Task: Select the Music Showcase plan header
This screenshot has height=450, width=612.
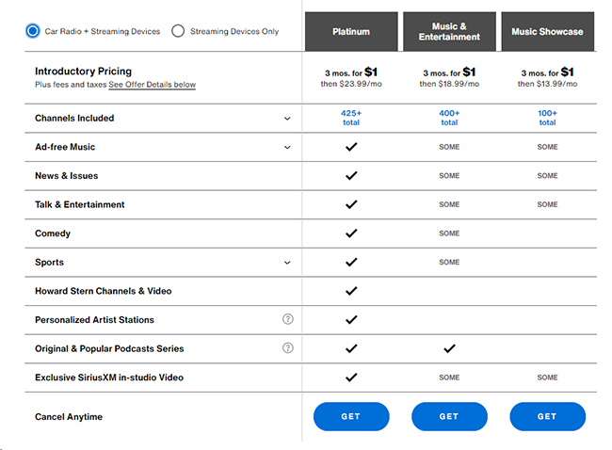Action: pos(548,32)
